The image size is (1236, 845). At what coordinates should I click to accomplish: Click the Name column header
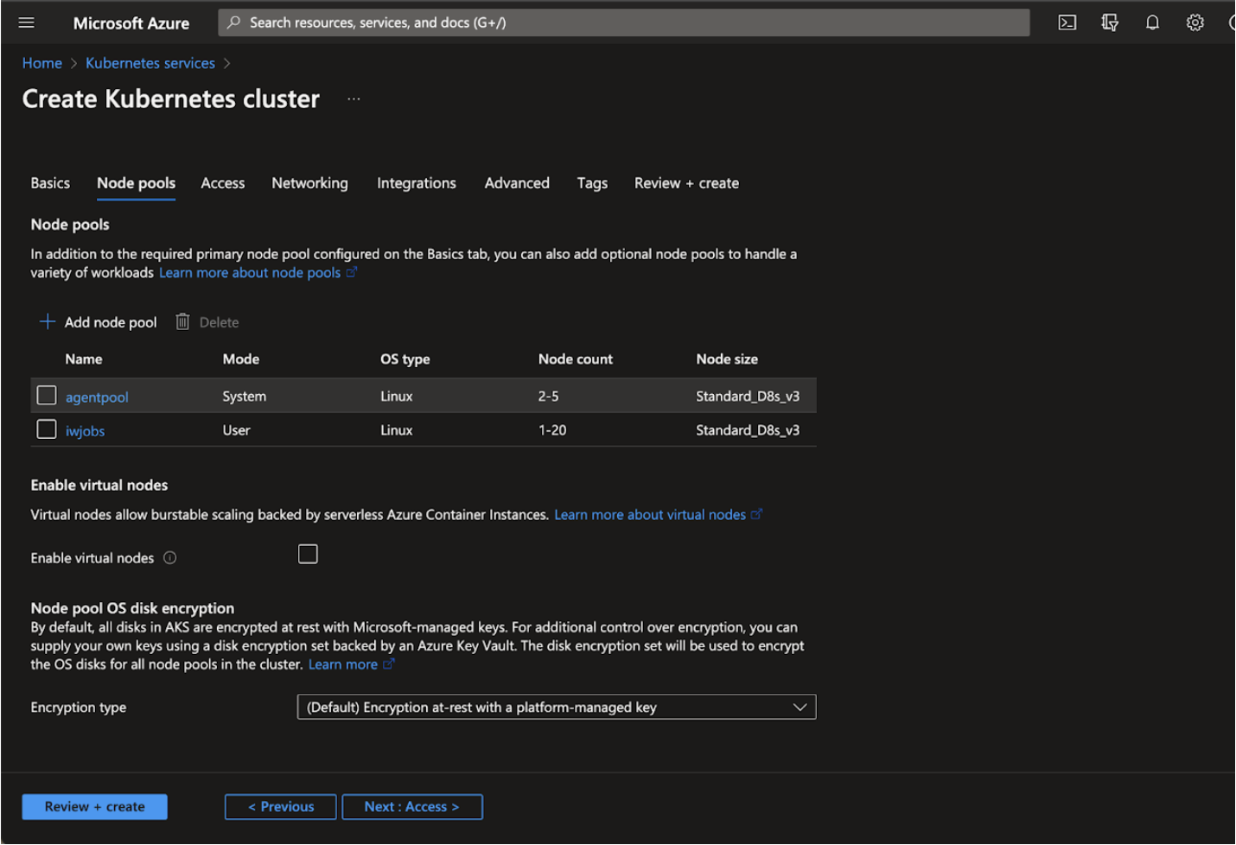[84, 359]
